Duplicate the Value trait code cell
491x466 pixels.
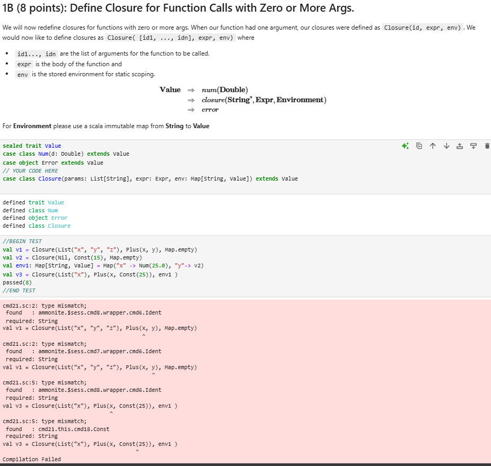click(419, 146)
